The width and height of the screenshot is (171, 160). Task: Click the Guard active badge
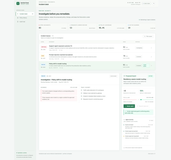pyautogui.click(x=146, y=66)
